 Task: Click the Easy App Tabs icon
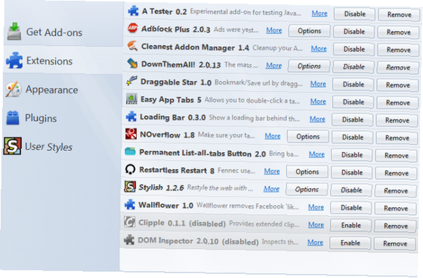[x=132, y=98]
